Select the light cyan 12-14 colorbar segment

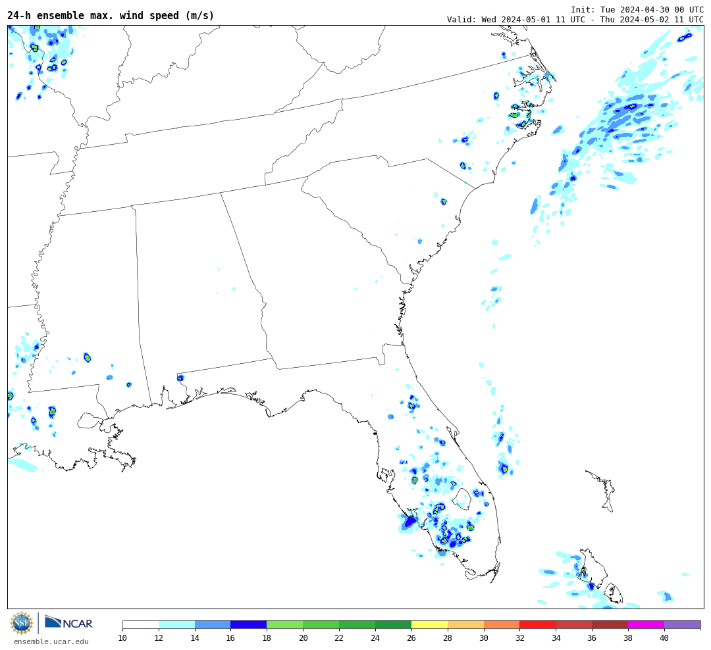[177, 625]
